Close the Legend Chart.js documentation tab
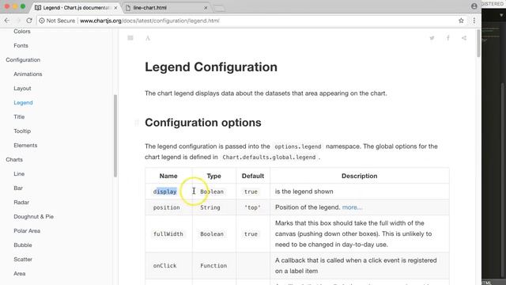 115,7
